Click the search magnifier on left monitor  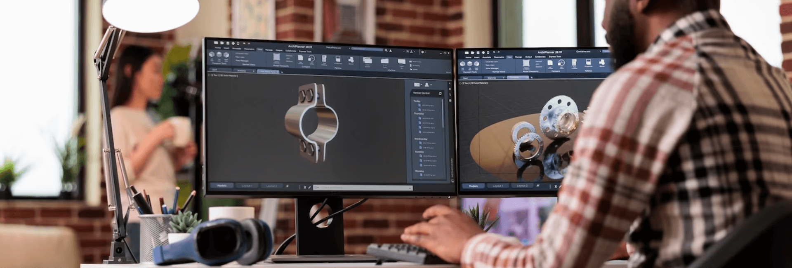[386, 50]
